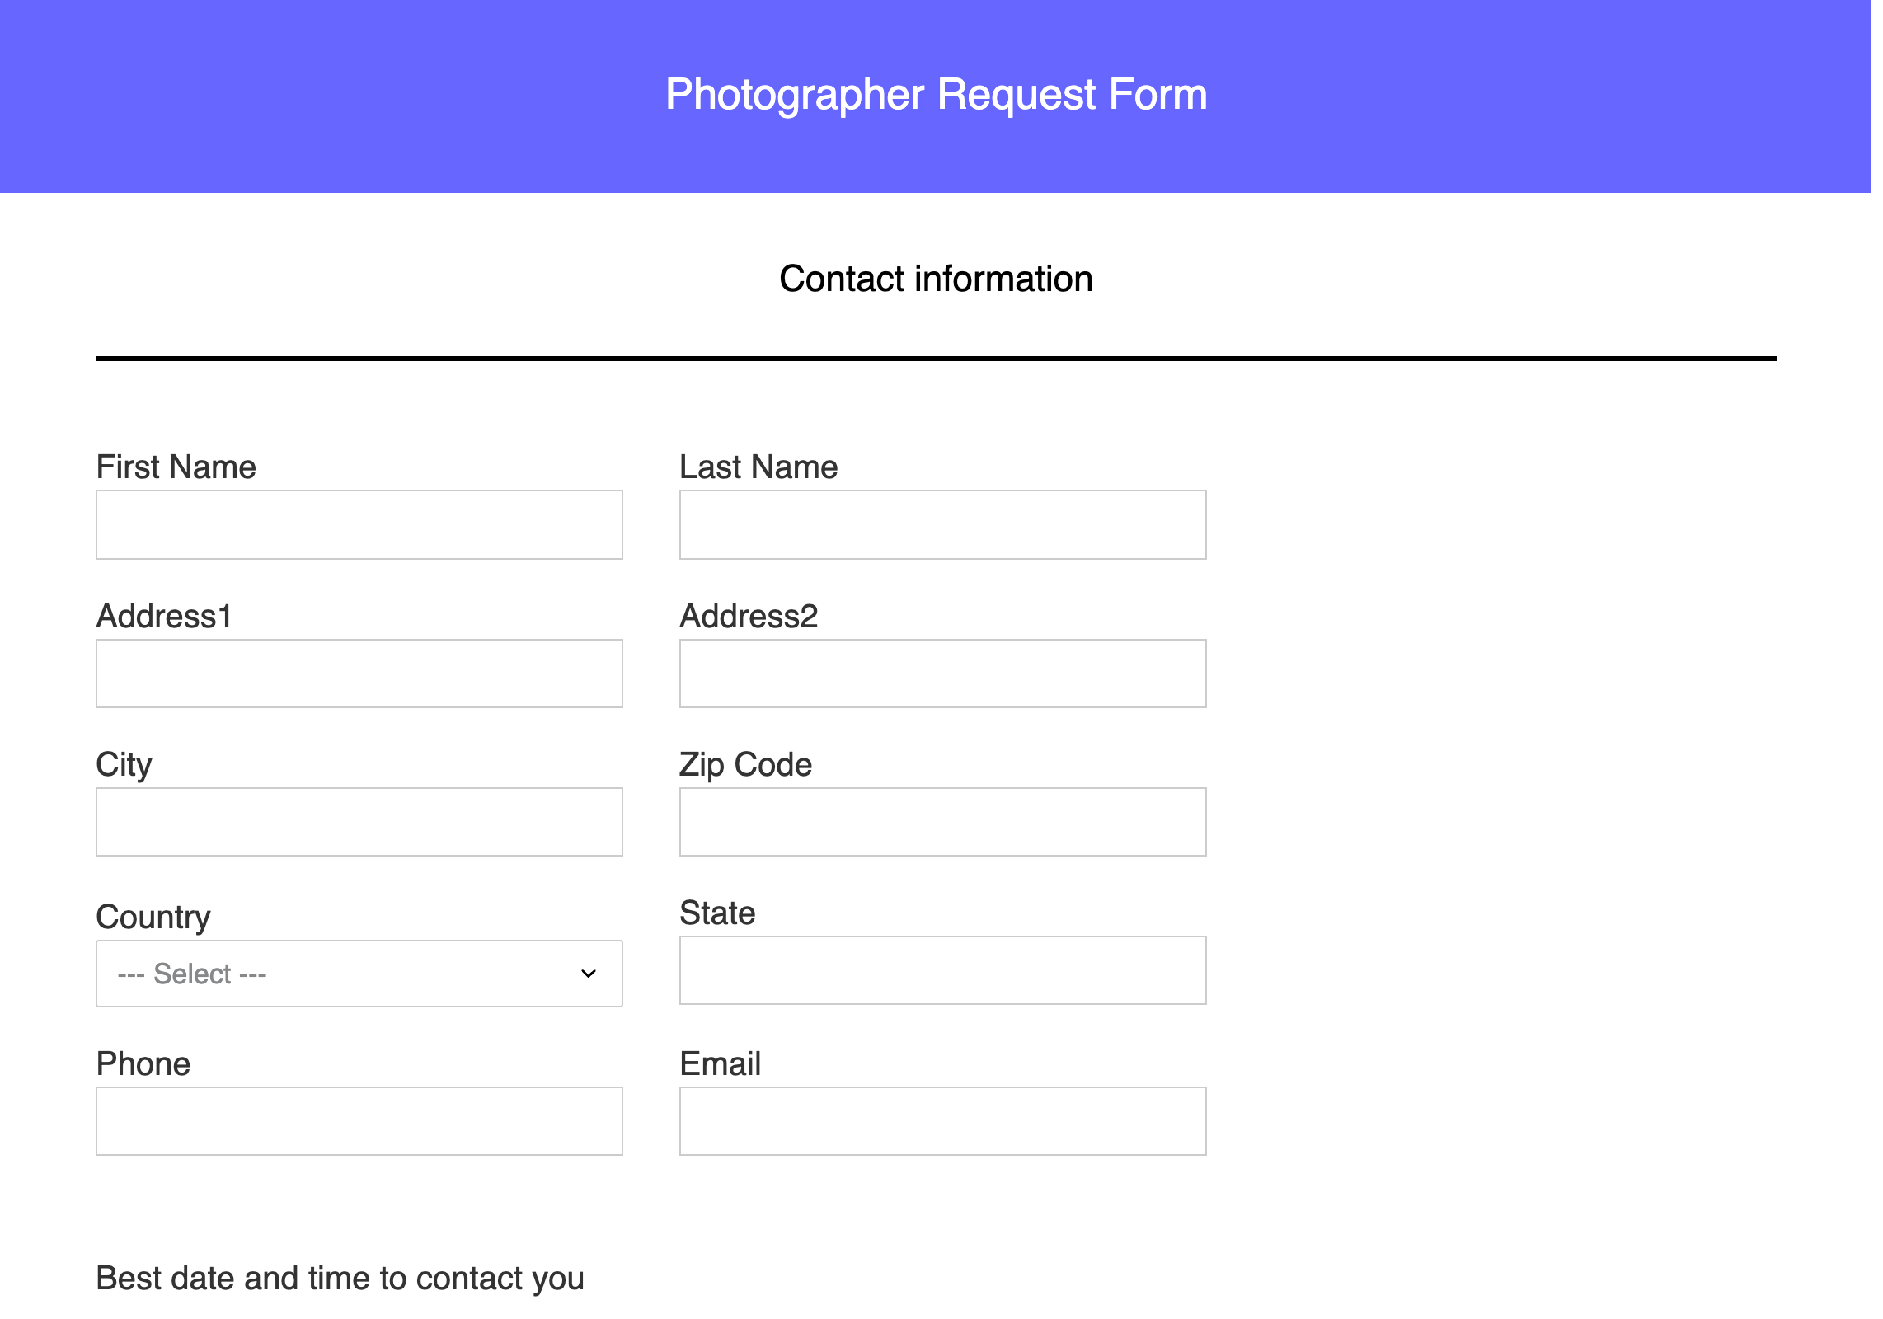1883x1319 pixels.
Task: Click the First Name label
Action: (x=176, y=467)
